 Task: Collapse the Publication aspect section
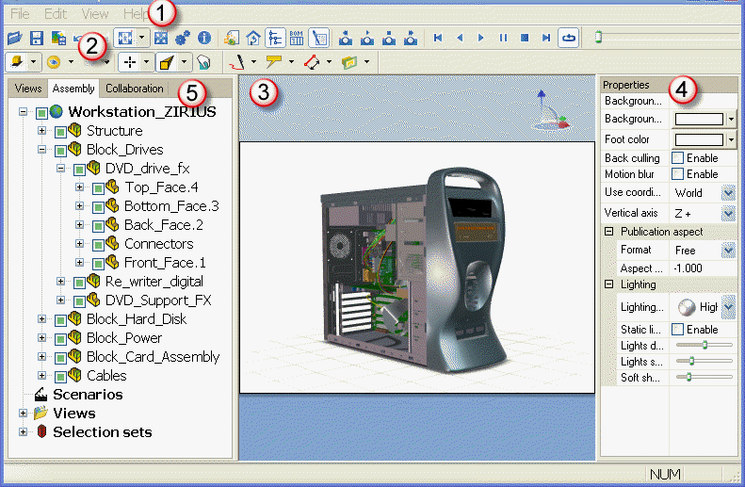point(609,232)
